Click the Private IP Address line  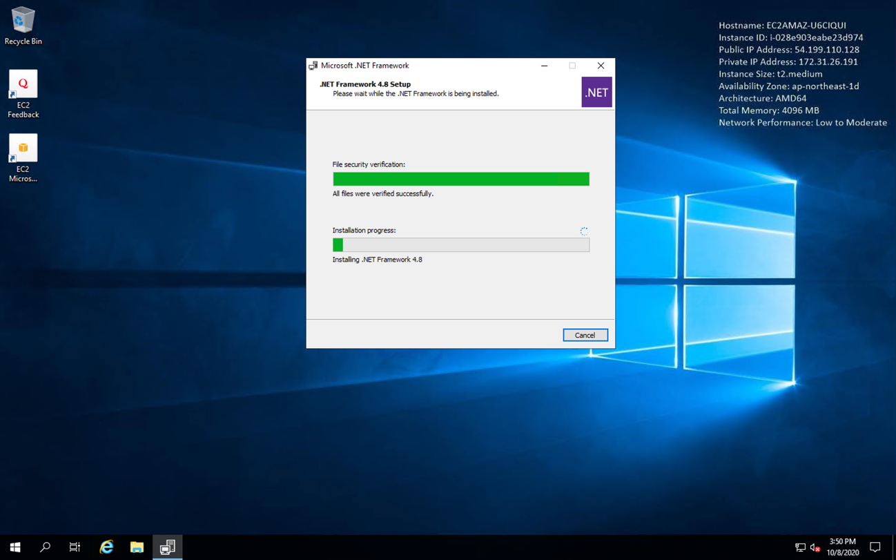tap(788, 62)
